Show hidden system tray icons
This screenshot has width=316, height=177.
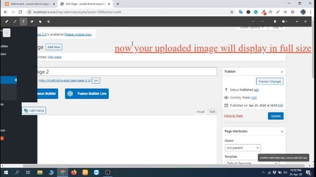[x=263, y=173]
